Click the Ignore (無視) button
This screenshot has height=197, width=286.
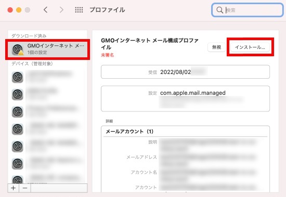216,47
